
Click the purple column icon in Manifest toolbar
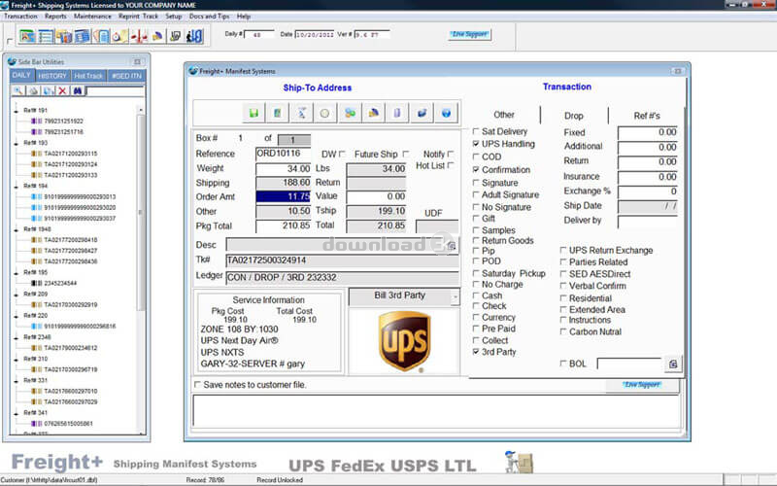[397, 113]
